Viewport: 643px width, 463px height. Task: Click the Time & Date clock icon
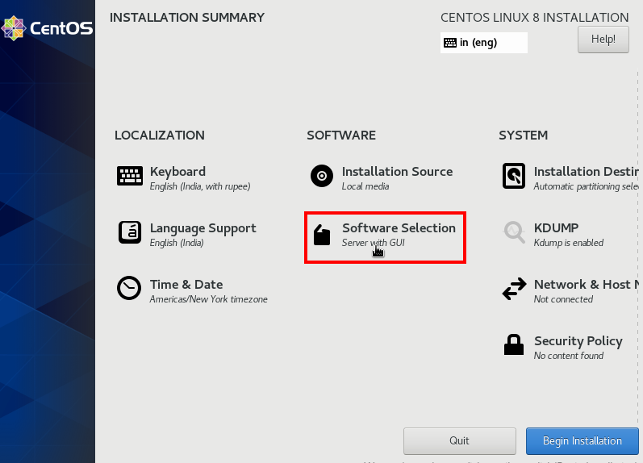click(x=129, y=289)
